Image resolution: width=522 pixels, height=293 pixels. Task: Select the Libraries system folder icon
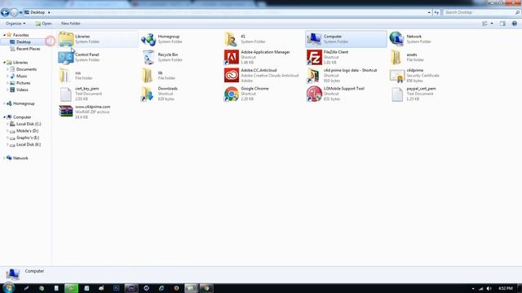[65, 39]
